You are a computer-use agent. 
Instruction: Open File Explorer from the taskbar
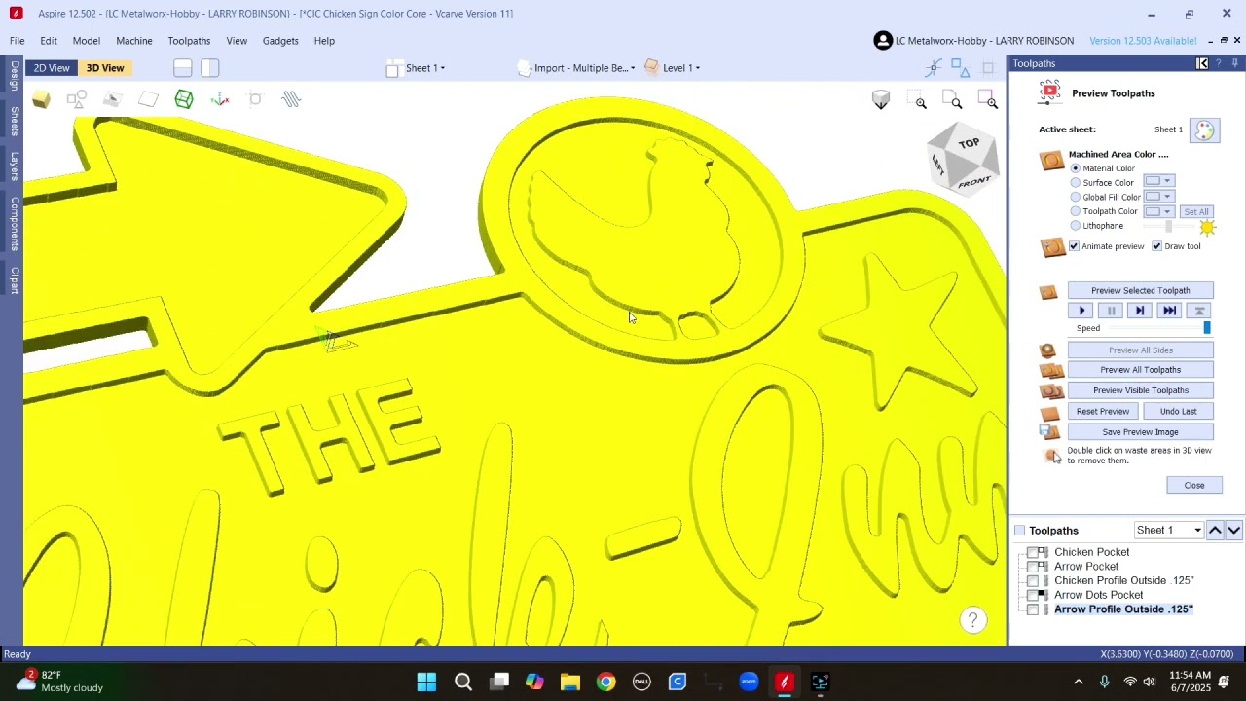click(x=570, y=682)
